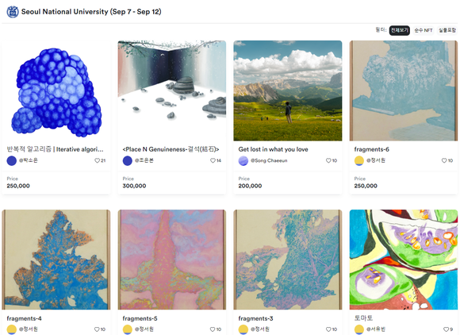
Task: Open the Place N Genuineness title link
Action: 171,149
